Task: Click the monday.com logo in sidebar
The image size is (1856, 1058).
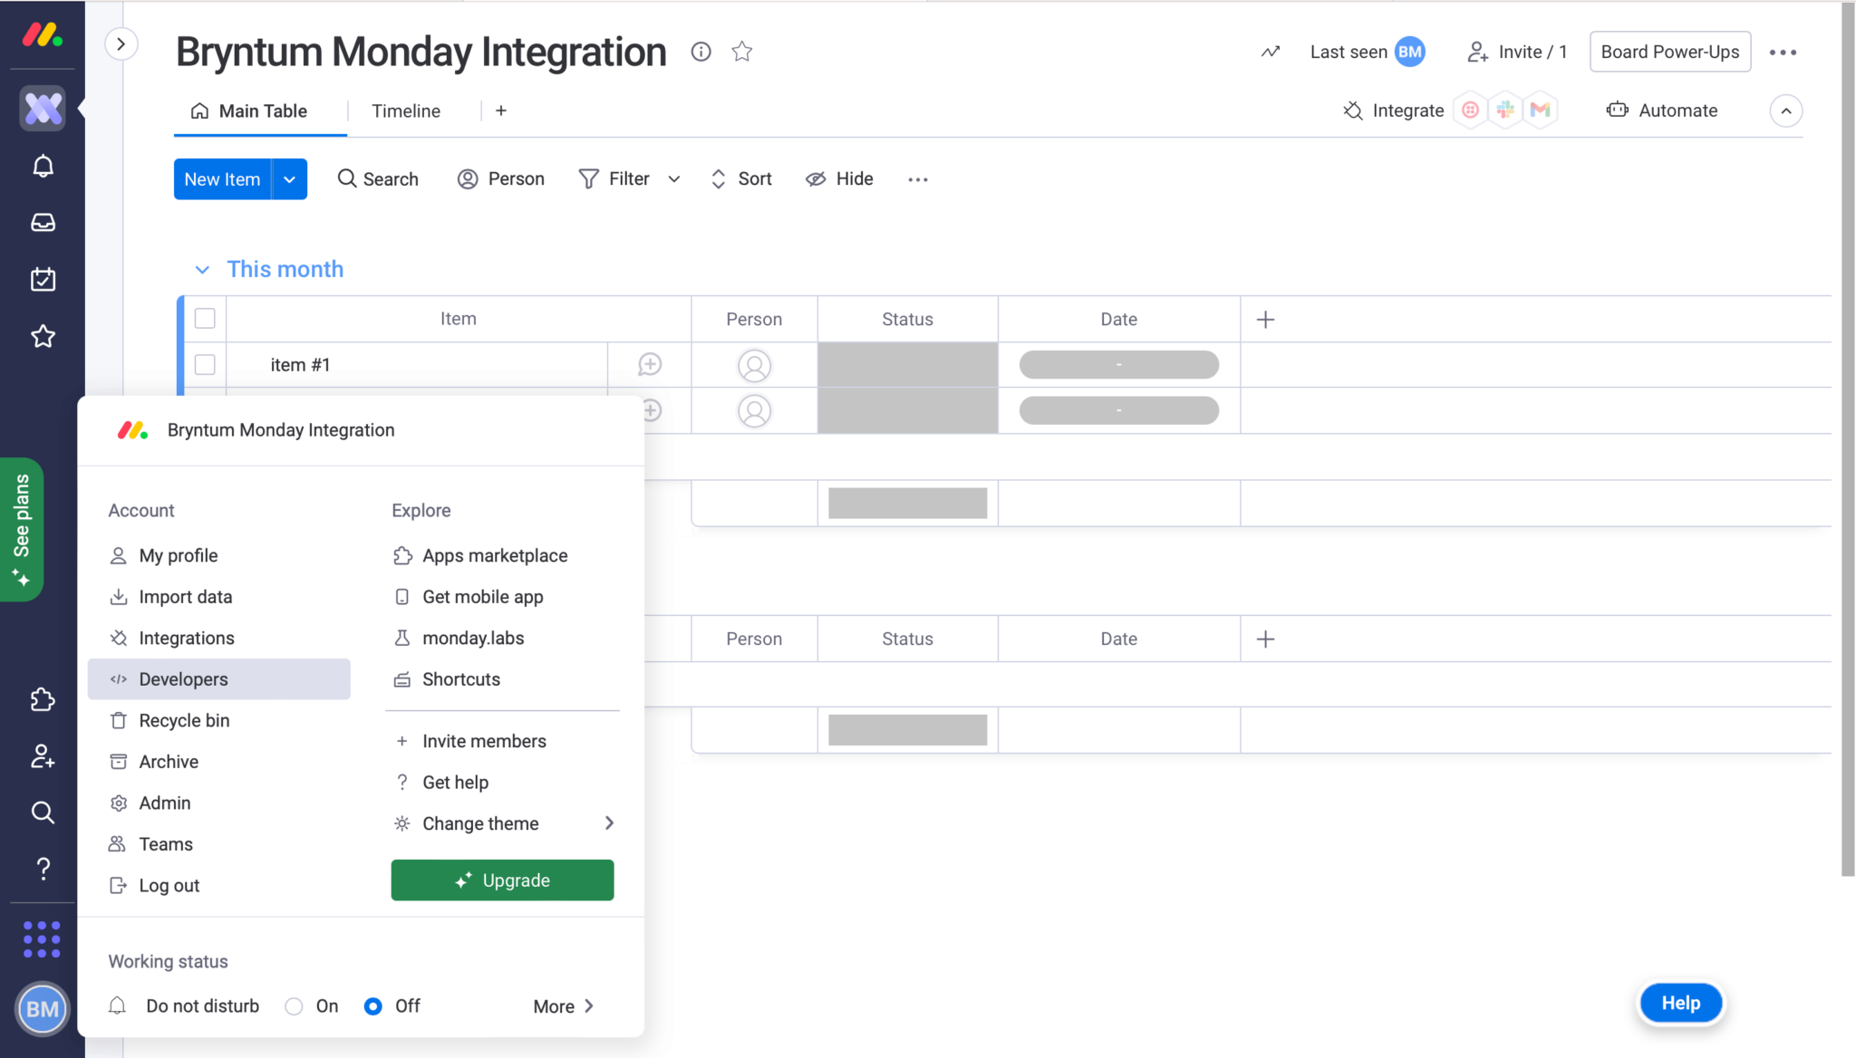Action: click(43, 35)
